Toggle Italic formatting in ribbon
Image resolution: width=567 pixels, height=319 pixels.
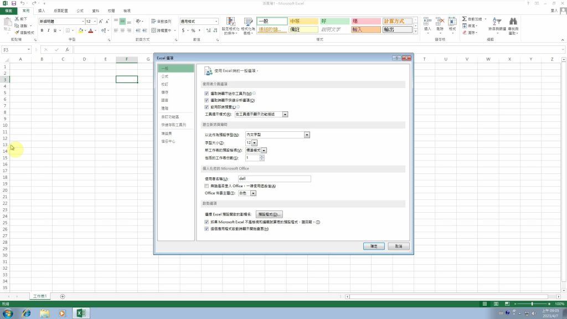click(49, 30)
